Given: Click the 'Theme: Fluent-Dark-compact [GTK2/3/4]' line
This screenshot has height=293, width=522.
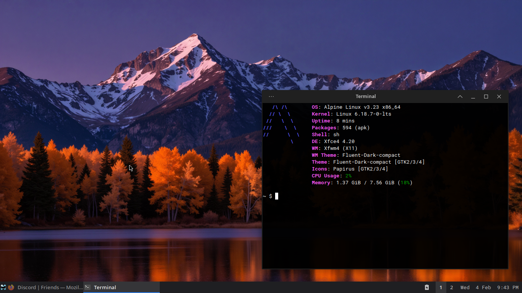Looking at the screenshot, I should coord(368,162).
